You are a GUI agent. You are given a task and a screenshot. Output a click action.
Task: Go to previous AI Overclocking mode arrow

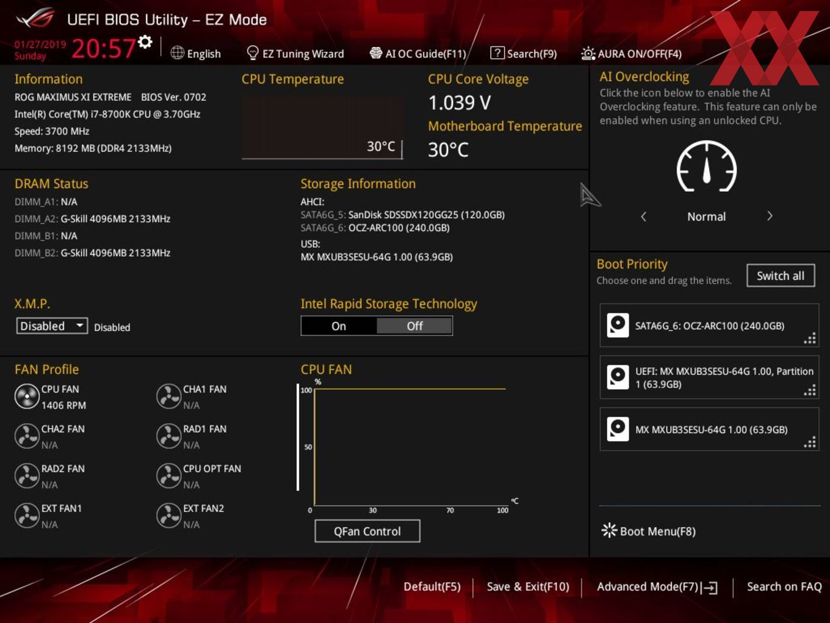tap(643, 216)
